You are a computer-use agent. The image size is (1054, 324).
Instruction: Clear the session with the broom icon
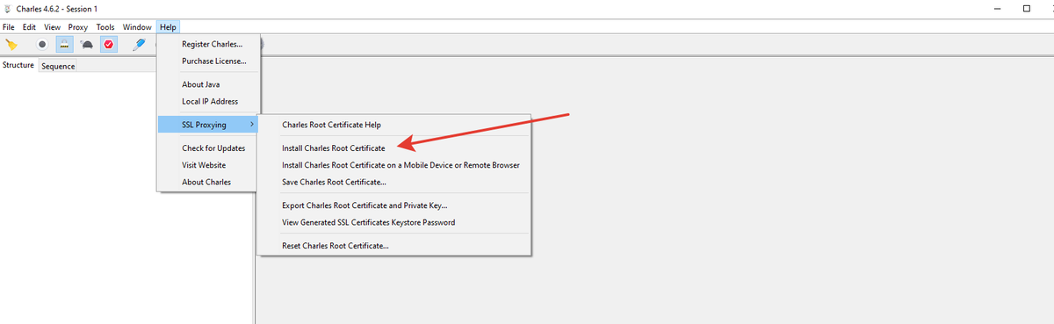[11, 44]
